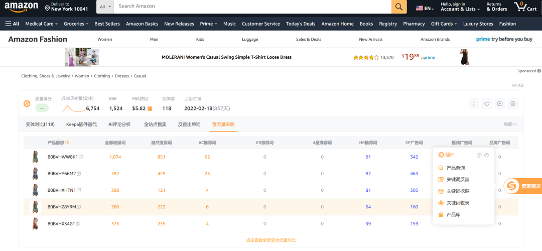Click black dress image in sponsored banner

465,57
